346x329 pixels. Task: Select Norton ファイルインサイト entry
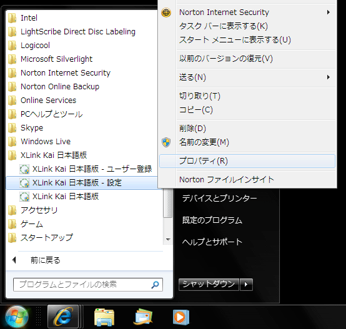coord(247,180)
